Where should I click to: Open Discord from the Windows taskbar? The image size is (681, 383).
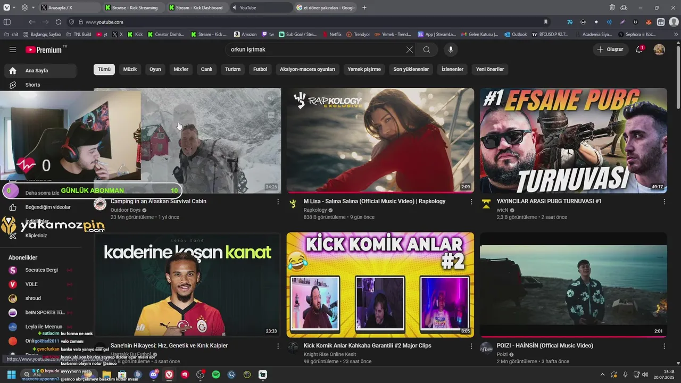click(x=154, y=374)
